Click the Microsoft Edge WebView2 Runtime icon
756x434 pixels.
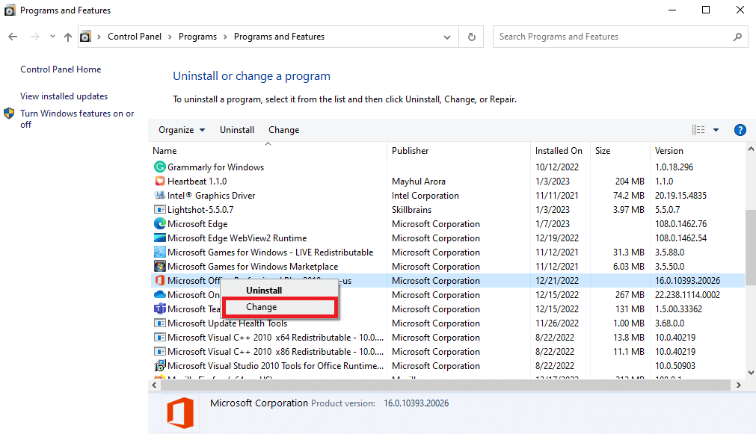click(159, 238)
